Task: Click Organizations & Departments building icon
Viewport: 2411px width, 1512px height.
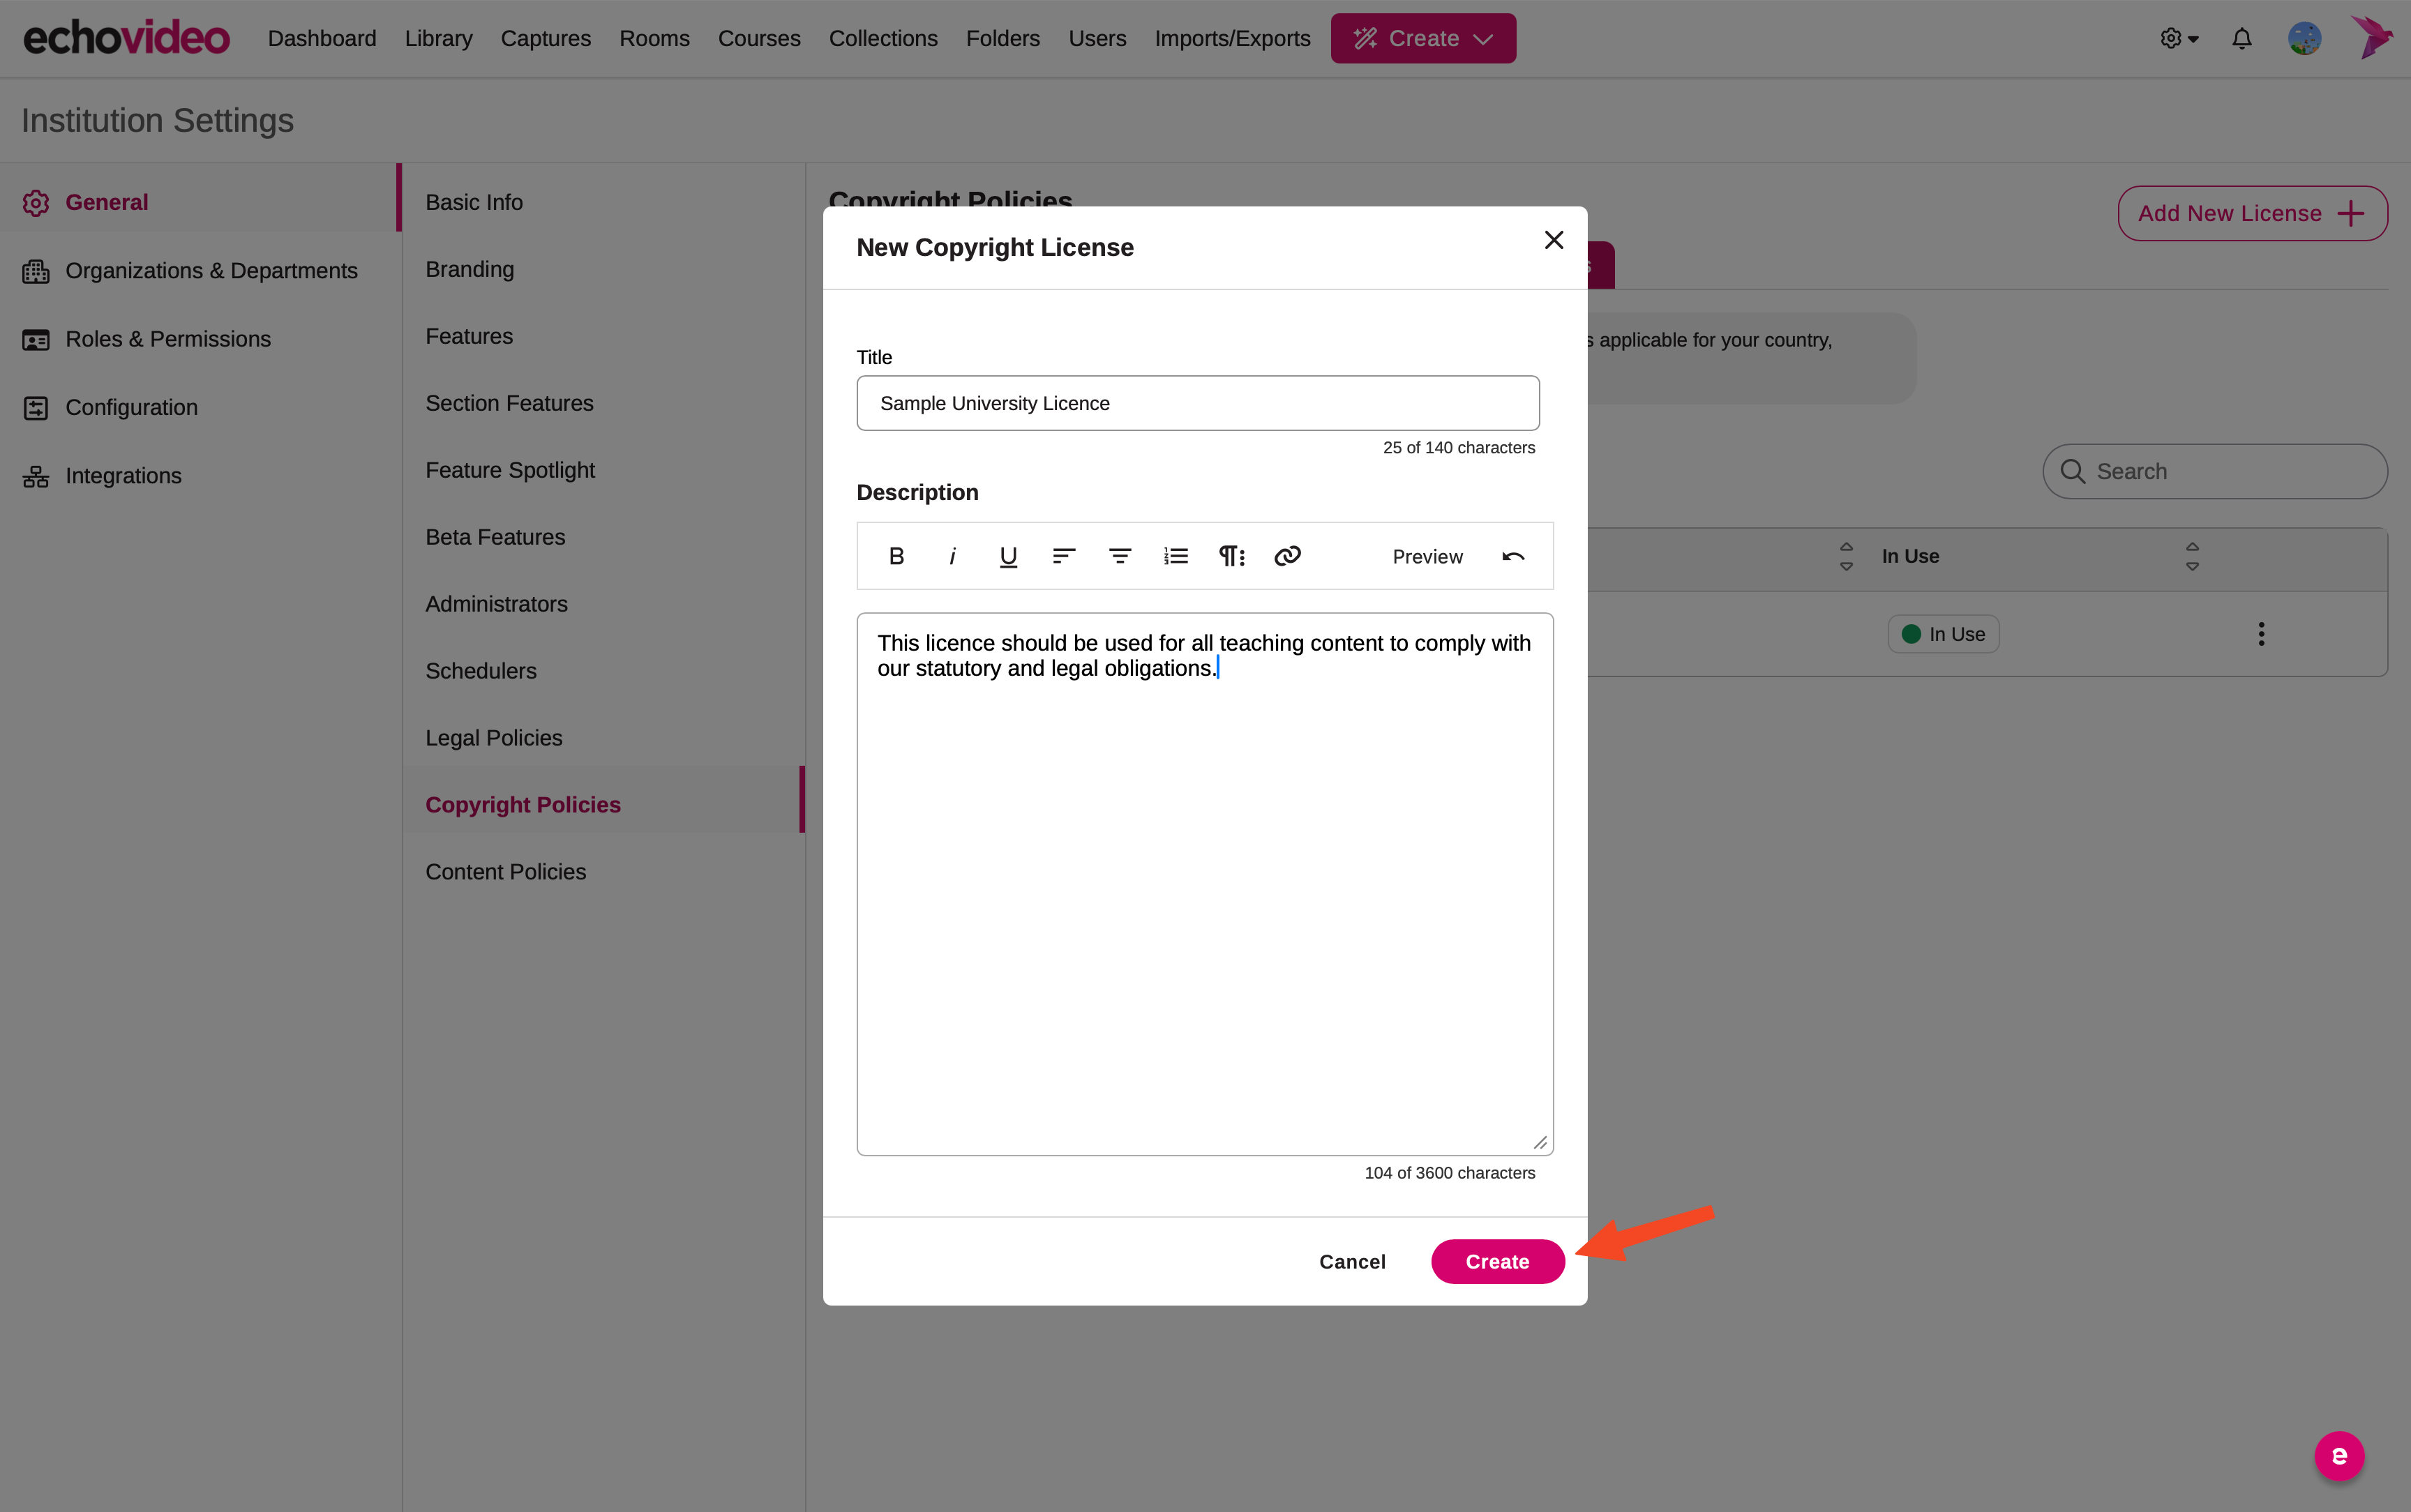Action: point(36,271)
